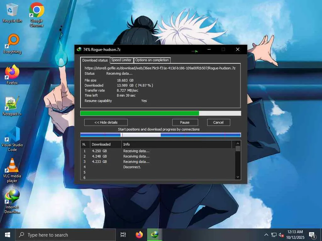322x241 pixels.
Task: Select the Everything search desktop icon
Action: pos(12,44)
